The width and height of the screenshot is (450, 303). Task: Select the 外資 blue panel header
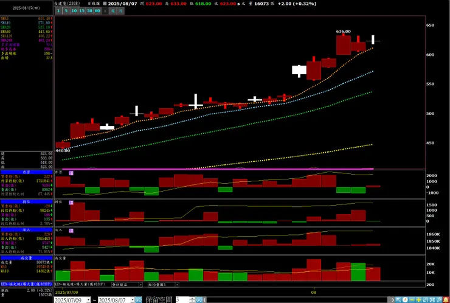(26, 172)
